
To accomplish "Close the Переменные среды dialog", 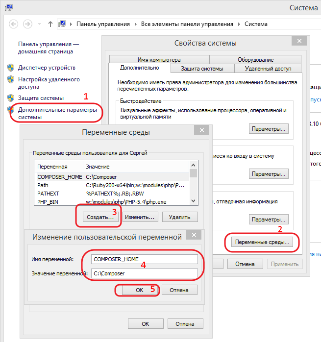I will click(201, 131).
